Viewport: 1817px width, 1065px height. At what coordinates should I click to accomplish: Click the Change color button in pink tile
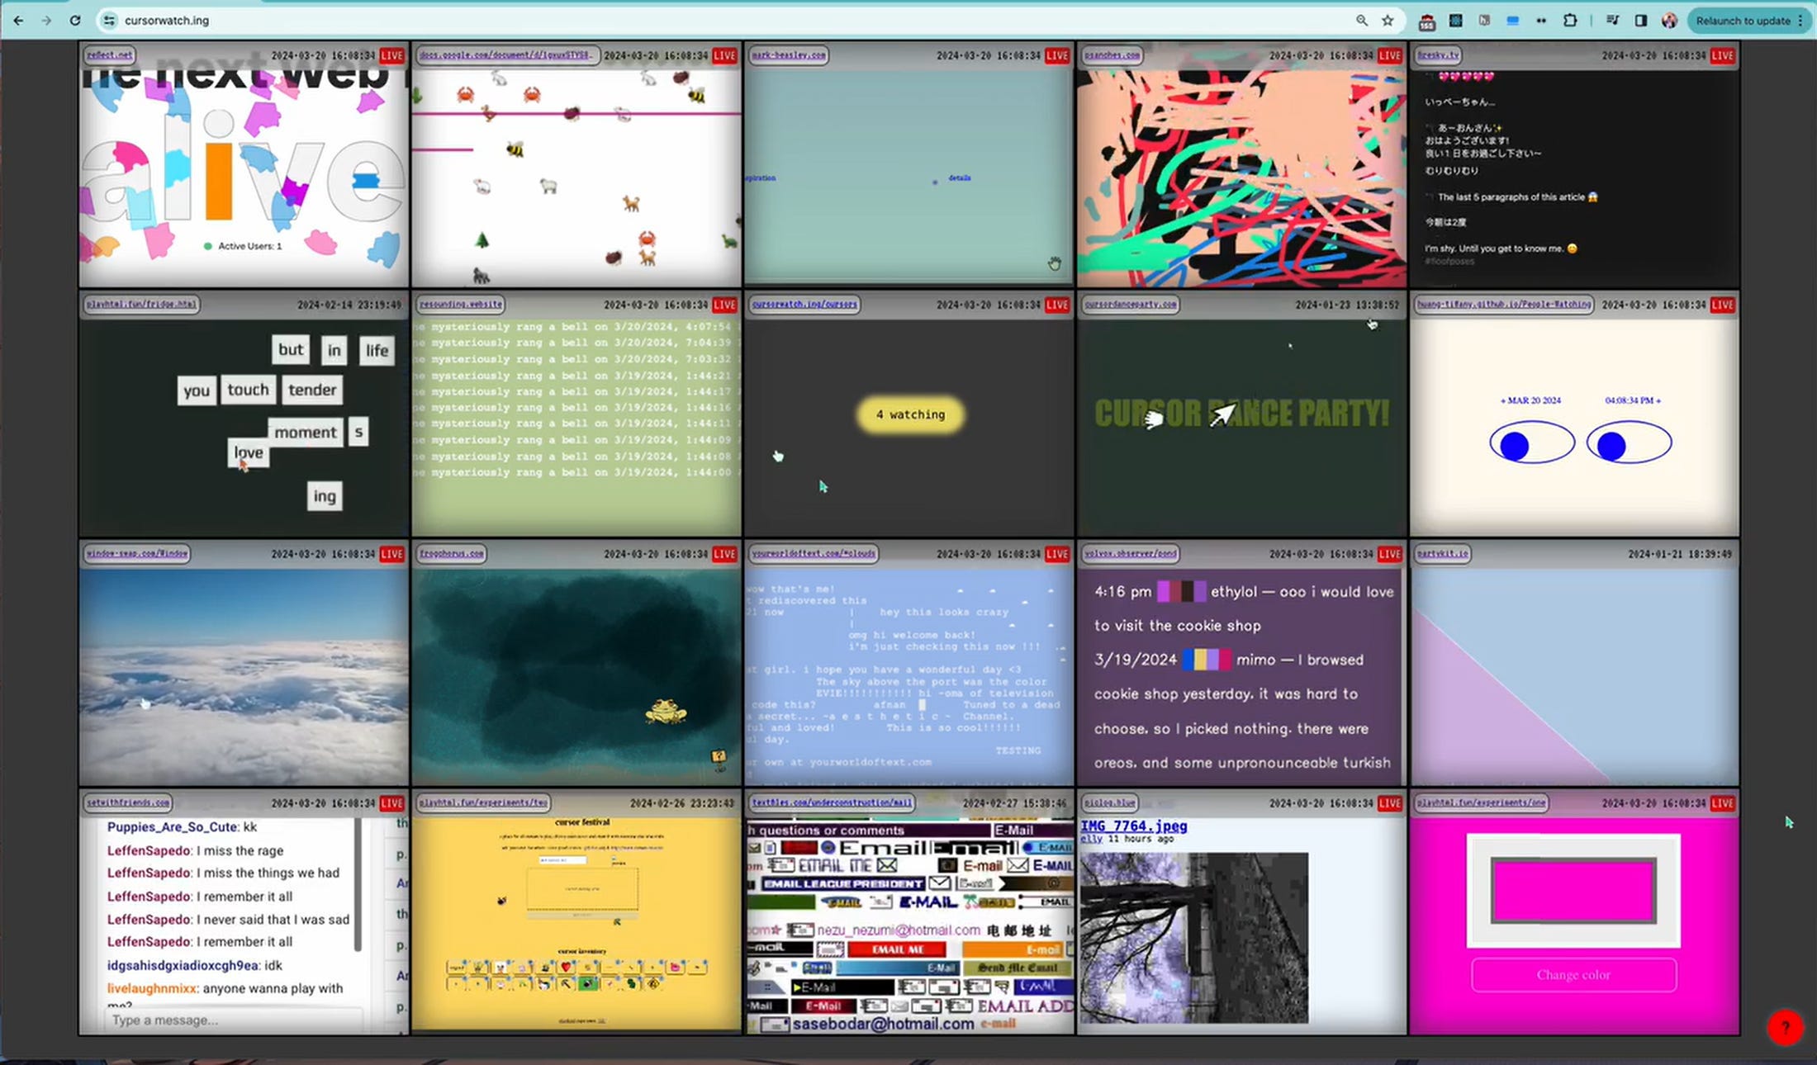(x=1573, y=975)
